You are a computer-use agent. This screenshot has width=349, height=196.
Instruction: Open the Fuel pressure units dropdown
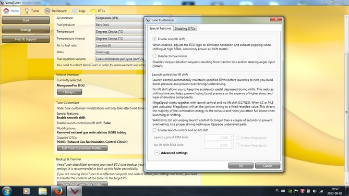(x=120, y=24)
